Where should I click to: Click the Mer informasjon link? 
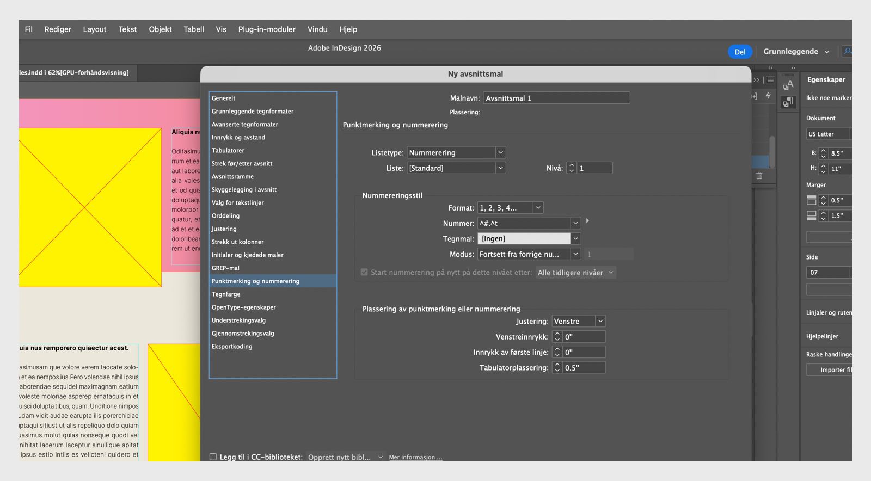pos(415,457)
